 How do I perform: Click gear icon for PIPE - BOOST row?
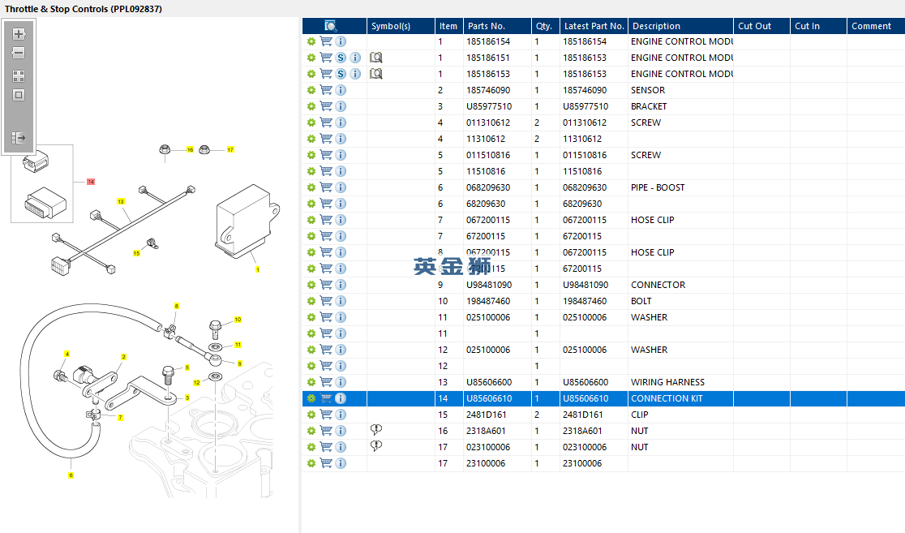pos(311,187)
